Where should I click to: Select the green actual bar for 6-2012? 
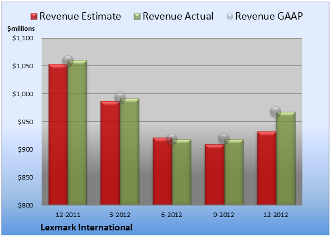tap(182, 172)
